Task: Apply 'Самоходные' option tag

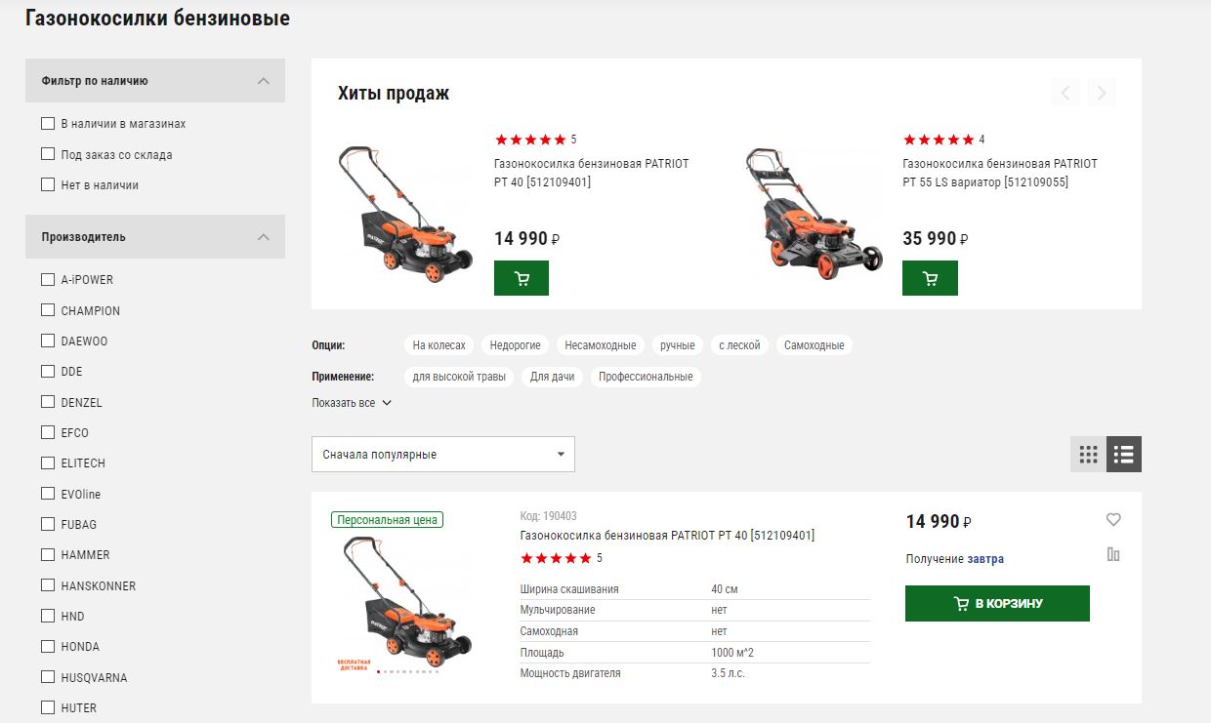Action: pos(814,345)
